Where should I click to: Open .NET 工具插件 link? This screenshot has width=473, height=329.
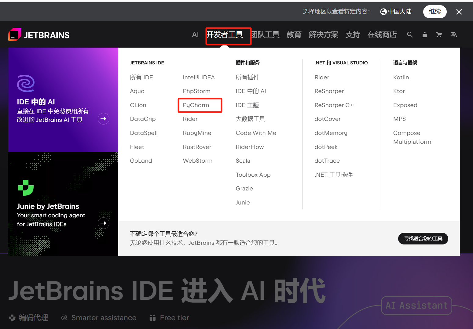[x=333, y=175]
